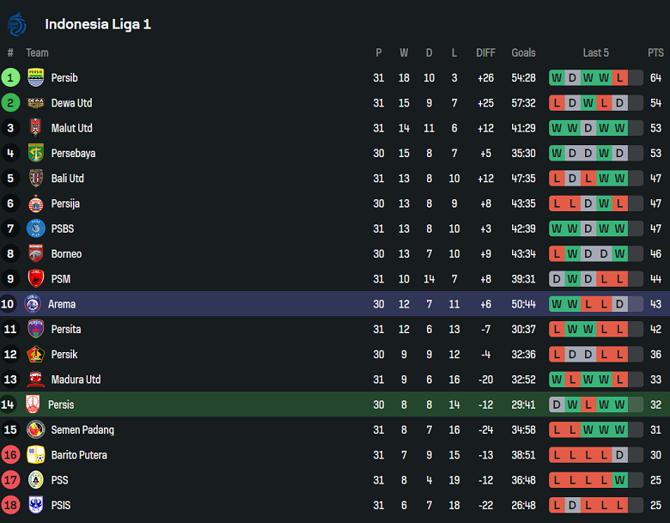Click the Barito Putera club badge
Viewport: 670px width, 523px height.
point(35,455)
